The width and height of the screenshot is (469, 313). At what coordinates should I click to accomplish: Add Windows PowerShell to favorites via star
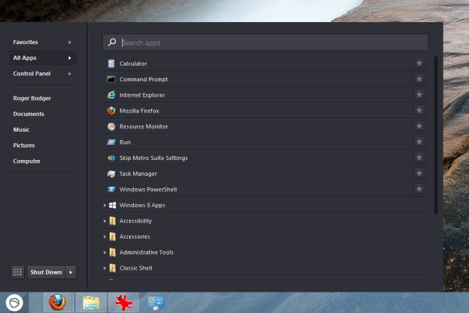click(x=419, y=189)
